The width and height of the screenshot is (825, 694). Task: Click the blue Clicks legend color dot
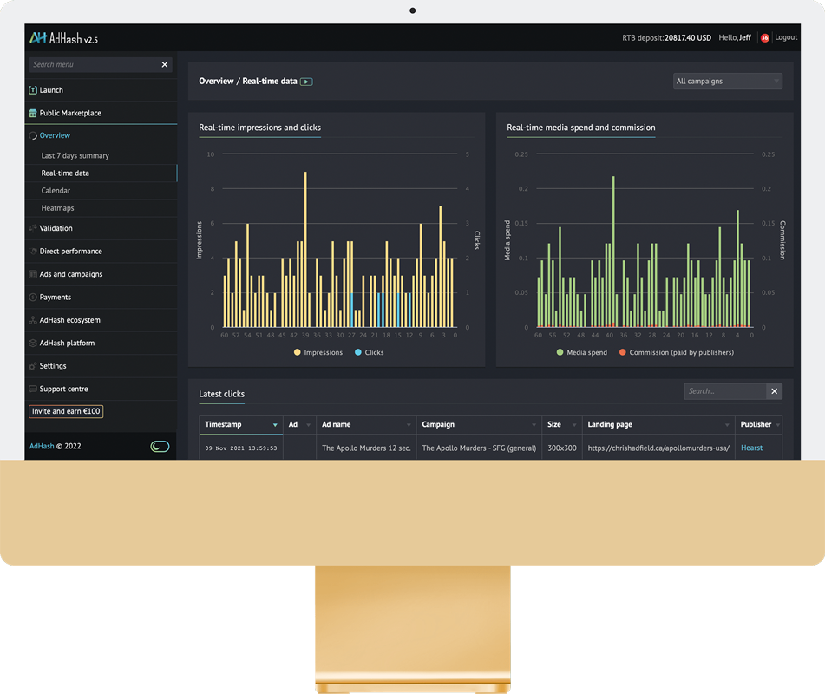[359, 352]
